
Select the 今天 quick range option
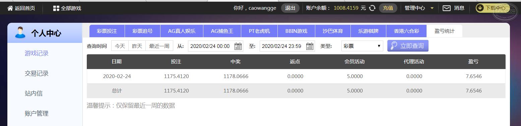pyautogui.click(x=120, y=46)
